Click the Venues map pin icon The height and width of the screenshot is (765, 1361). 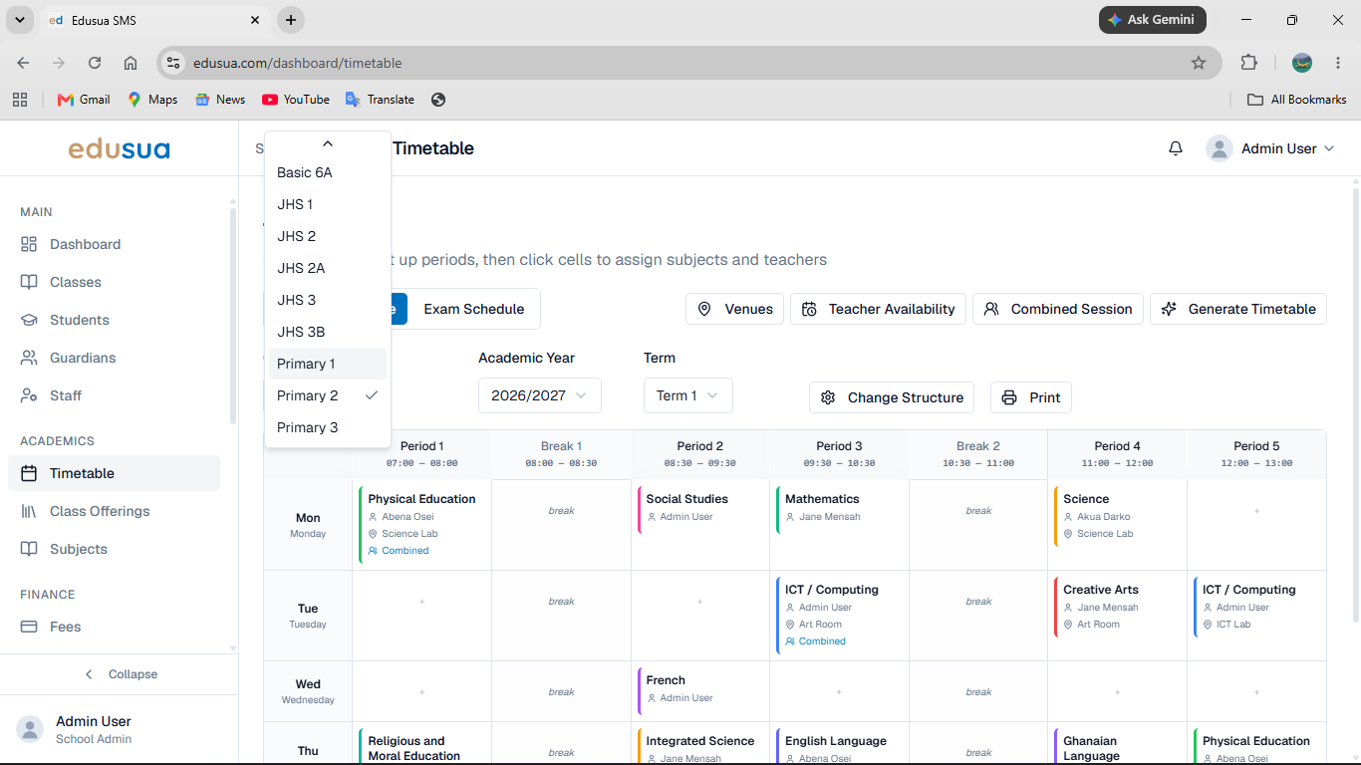704,309
